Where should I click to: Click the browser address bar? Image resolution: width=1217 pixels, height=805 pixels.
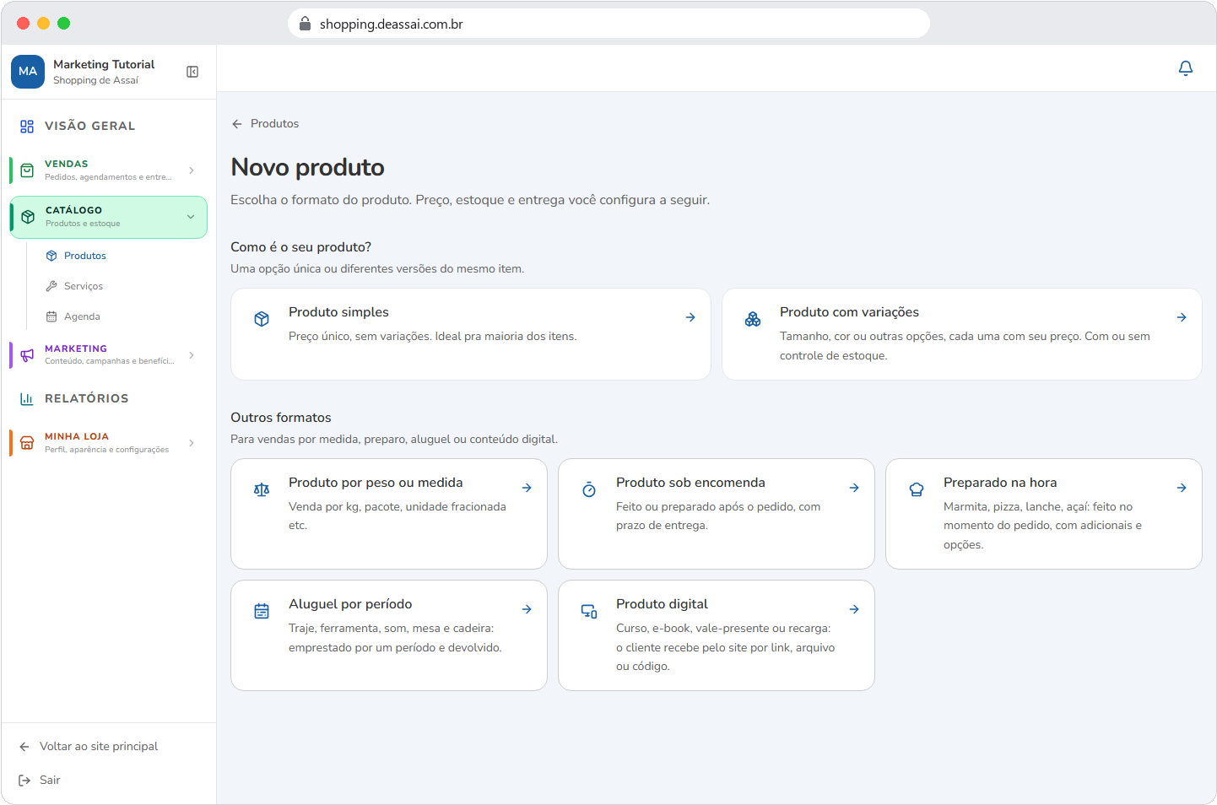pos(608,24)
